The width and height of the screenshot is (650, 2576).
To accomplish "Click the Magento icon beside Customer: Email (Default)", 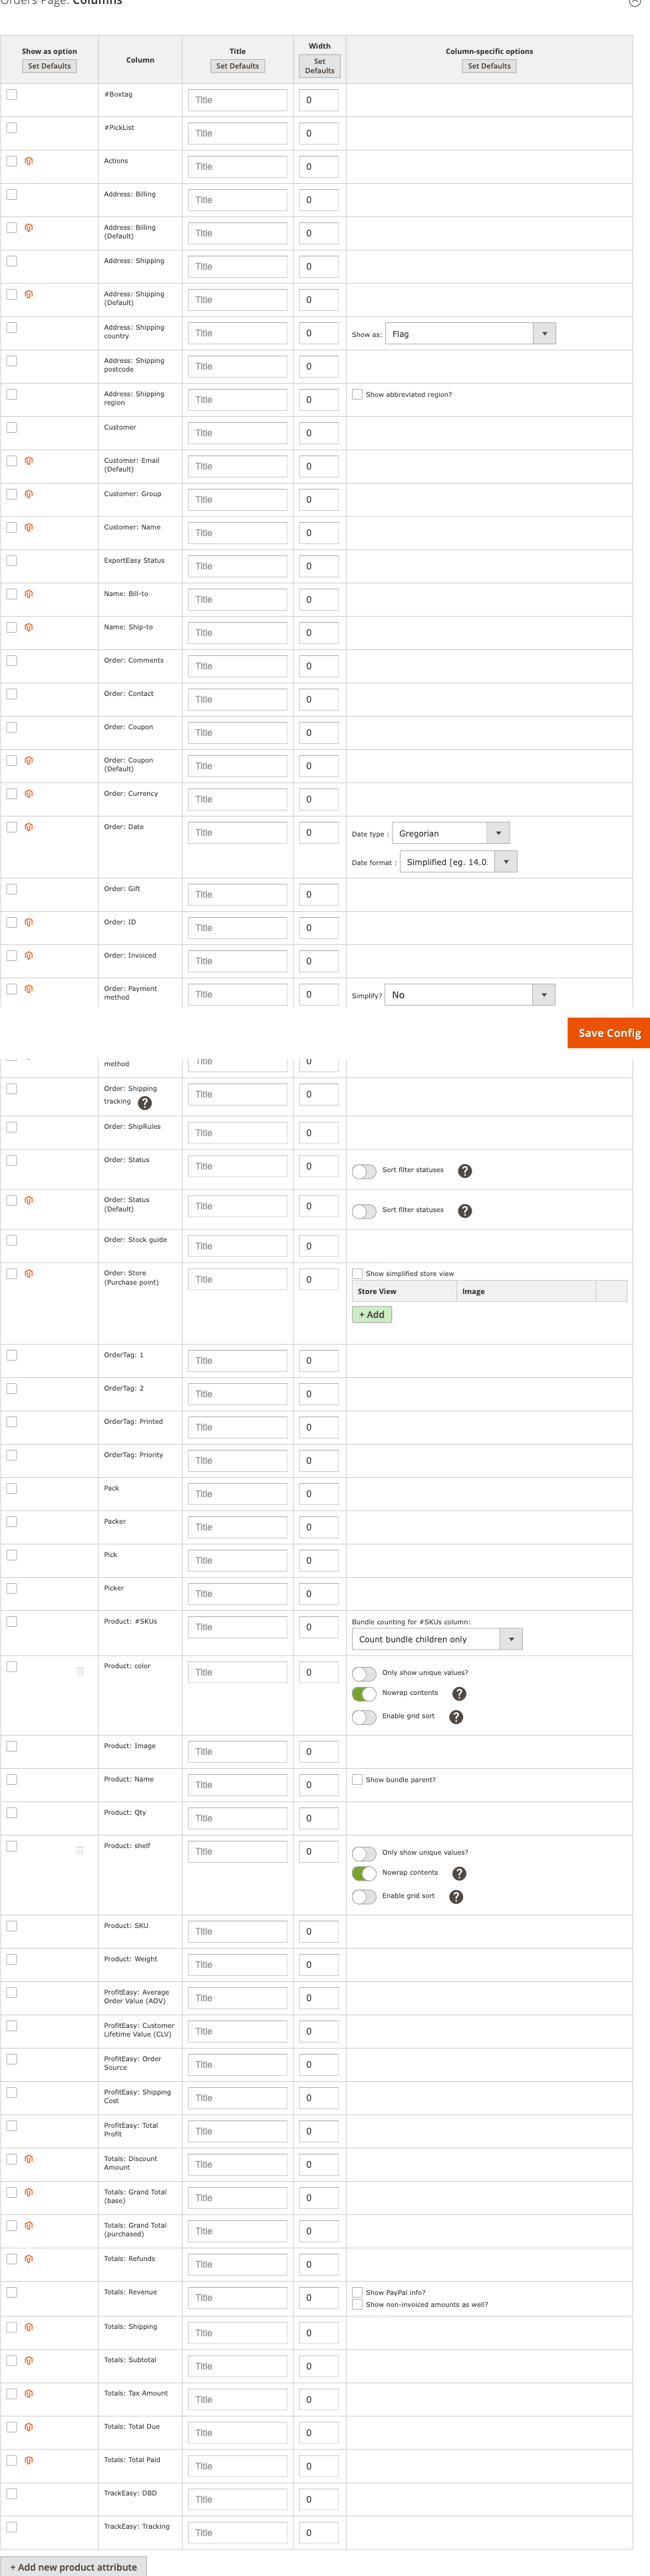I will click(x=29, y=461).
